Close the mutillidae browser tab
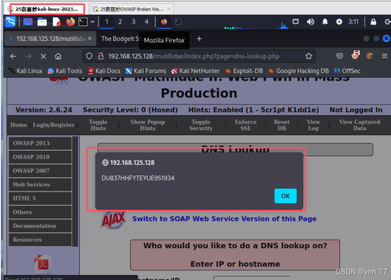 [x=90, y=39]
